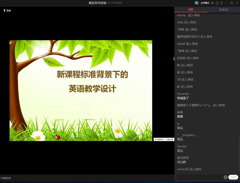The image size is (240, 183).
Task: Click 退出分享 to exit sharing
Action: pos(170,139)
